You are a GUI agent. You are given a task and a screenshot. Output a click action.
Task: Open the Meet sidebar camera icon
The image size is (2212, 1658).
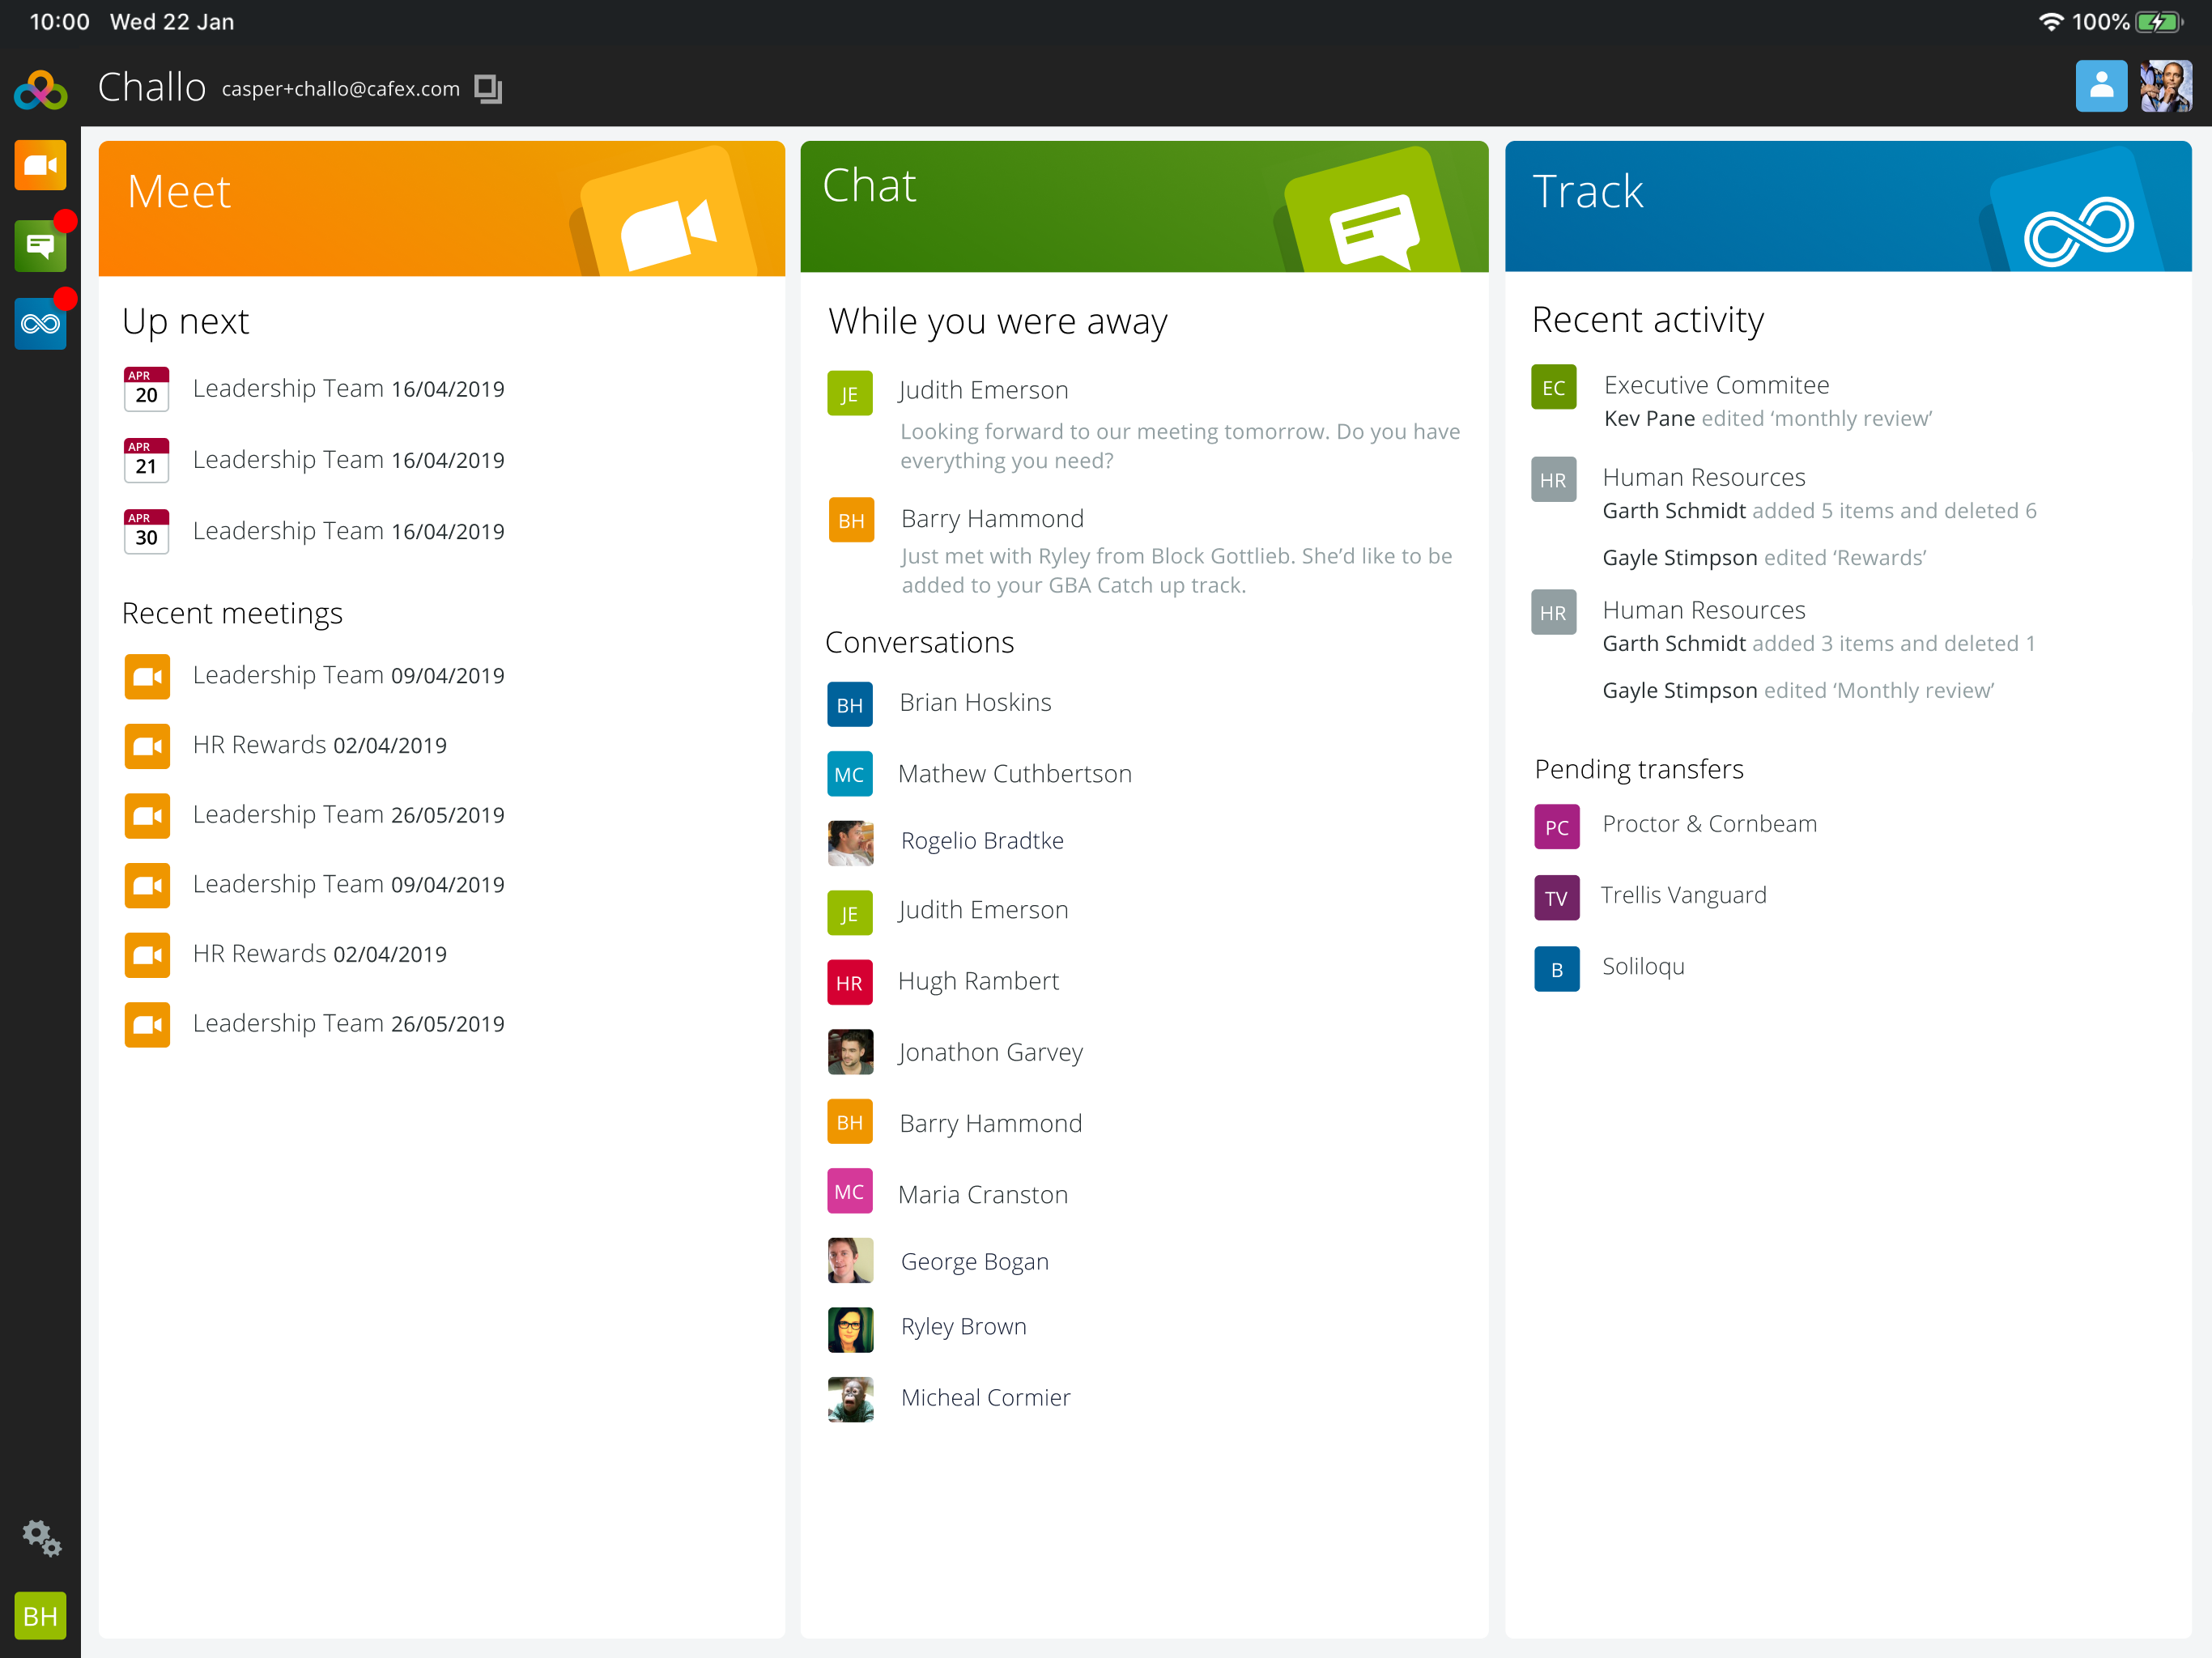click(40, 166)
